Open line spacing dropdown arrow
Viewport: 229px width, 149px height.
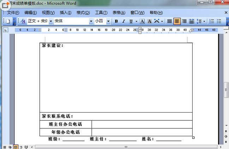pos(204,21)
